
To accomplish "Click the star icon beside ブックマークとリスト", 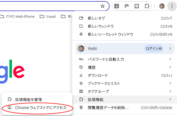I will 81,83.
